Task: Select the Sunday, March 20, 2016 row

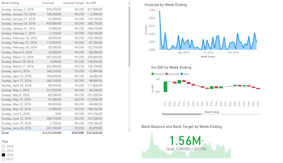Action: 52,62
